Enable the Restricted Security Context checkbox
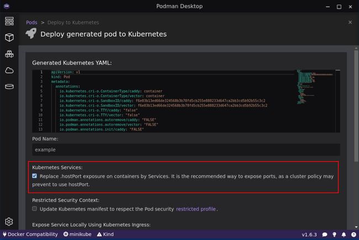Viewport: 359px width, 240px height. (x=35, y=209)
